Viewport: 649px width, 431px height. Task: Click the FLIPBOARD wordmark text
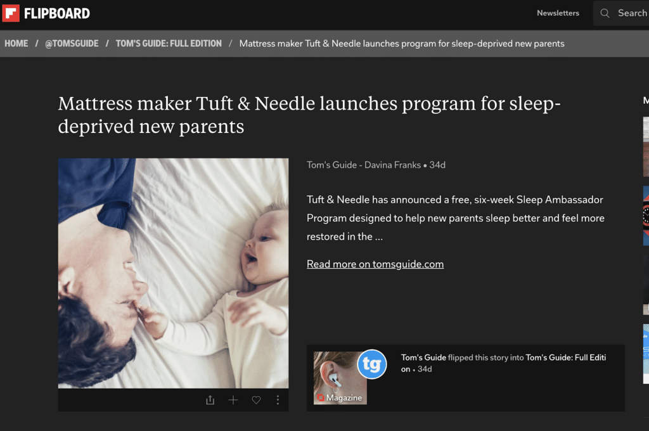tap(57, 13)
